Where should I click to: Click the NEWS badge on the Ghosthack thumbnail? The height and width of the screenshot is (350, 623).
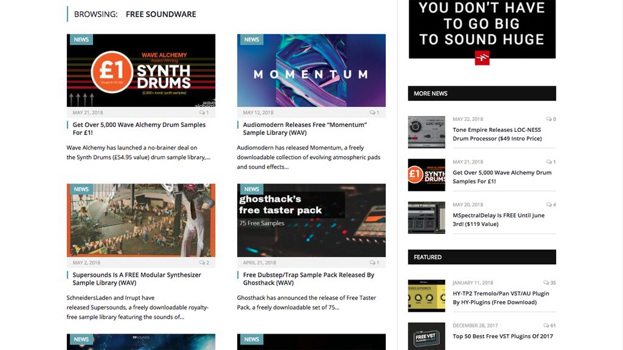coord(251,189)
